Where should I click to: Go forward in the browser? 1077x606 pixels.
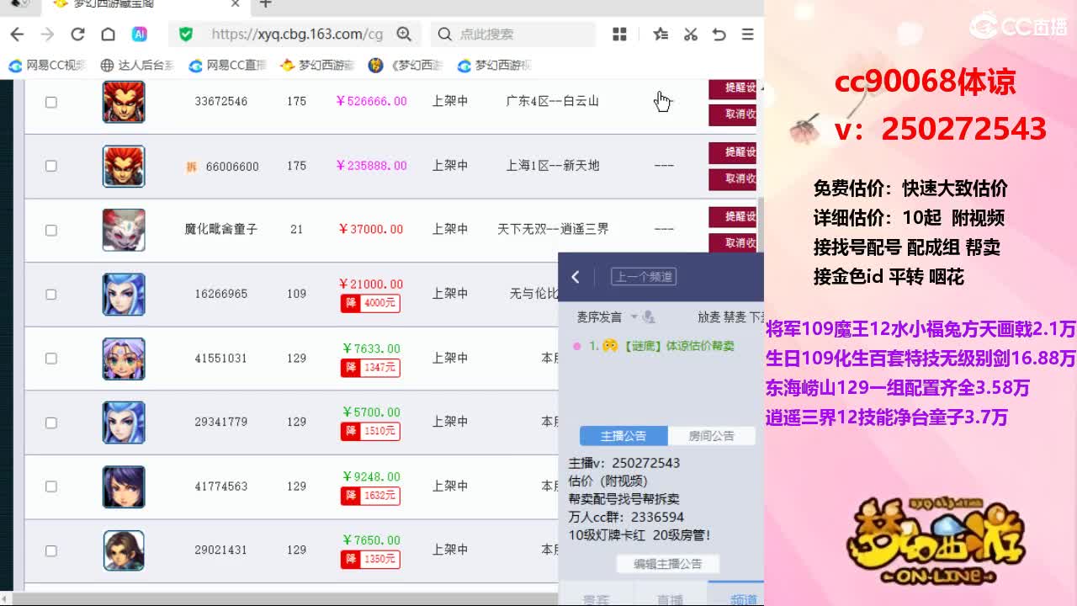tap(47, 35)
